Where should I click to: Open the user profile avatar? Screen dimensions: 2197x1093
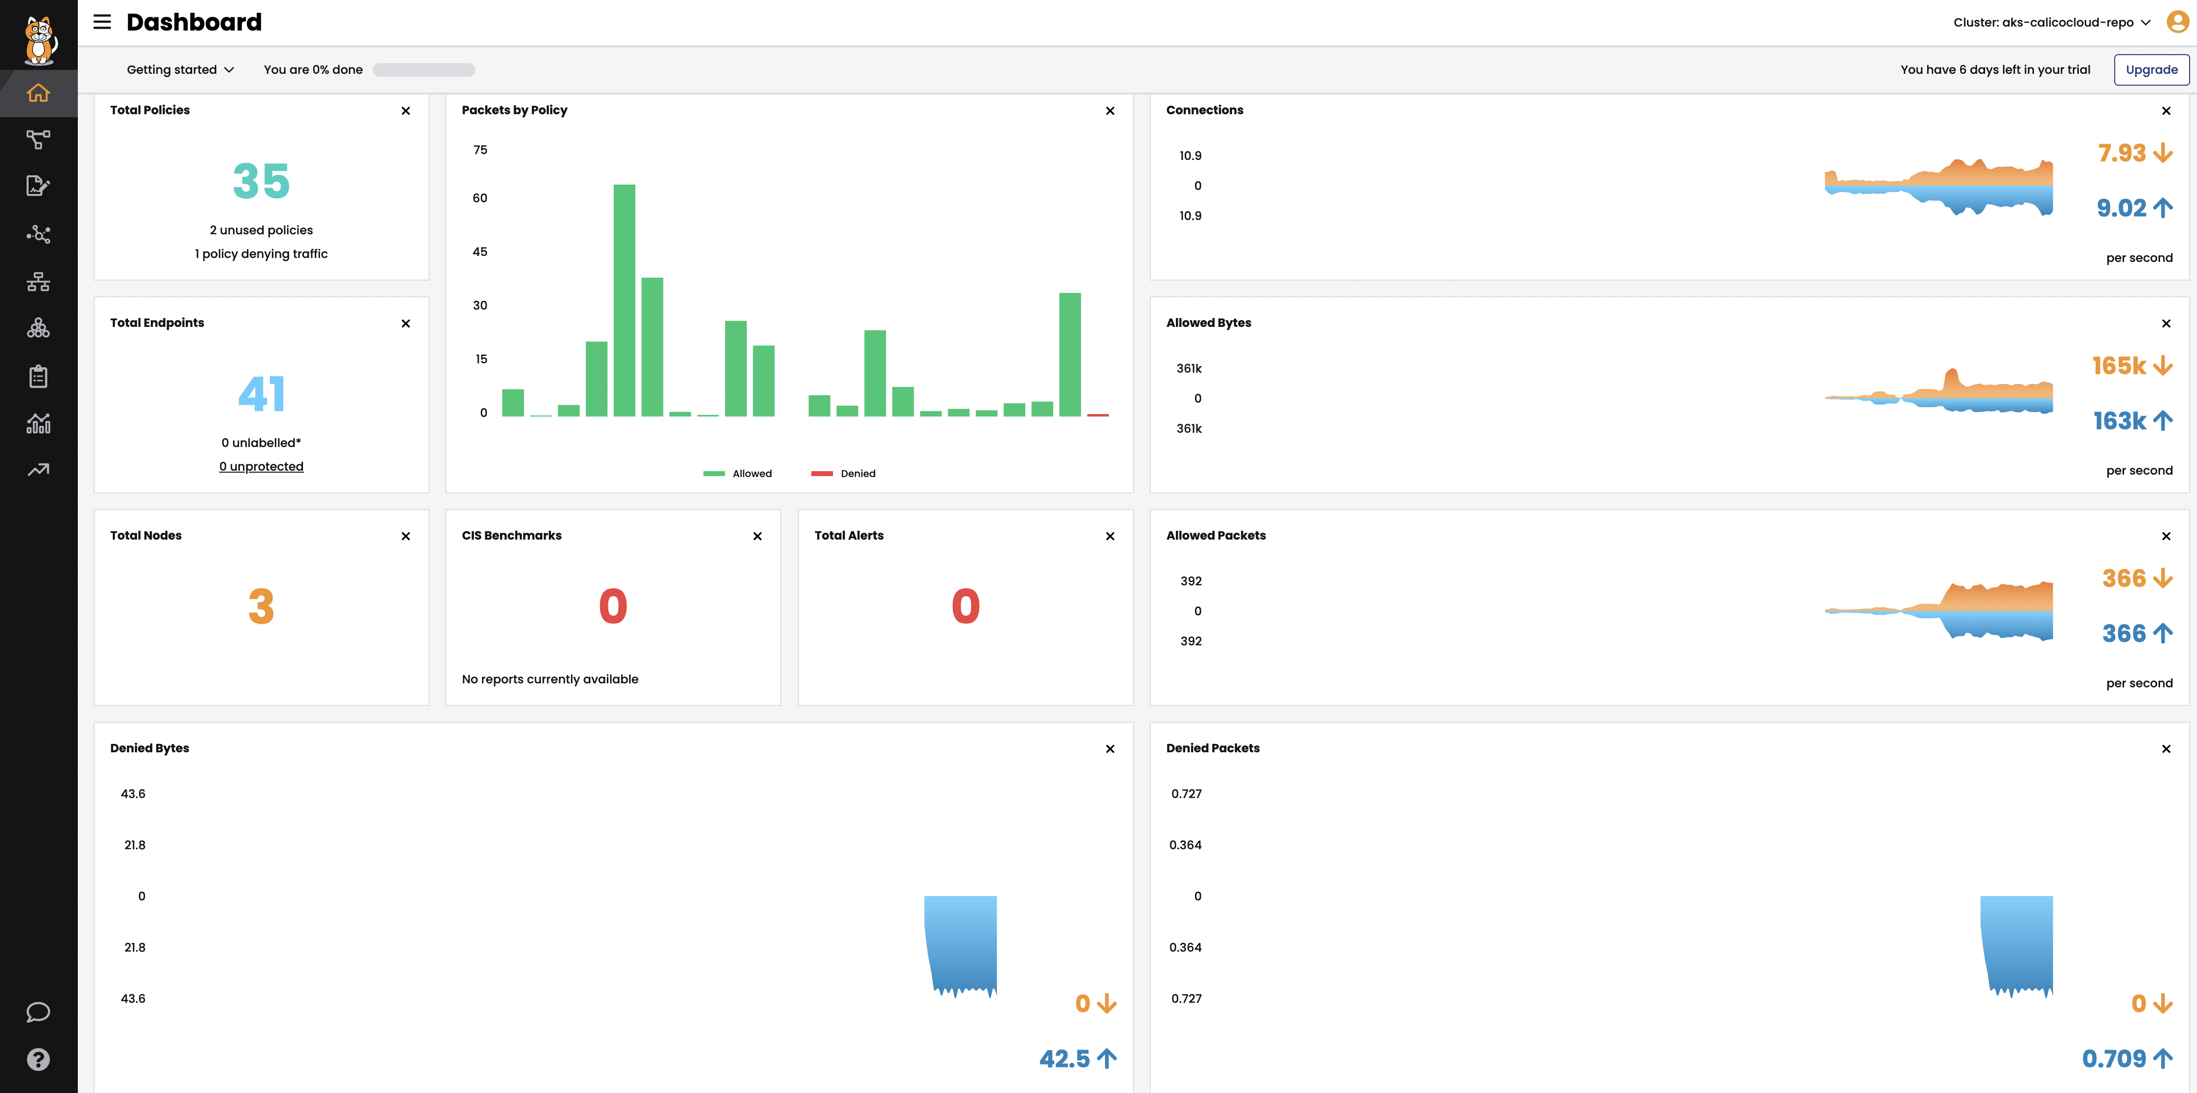[x=2177, y=22]
